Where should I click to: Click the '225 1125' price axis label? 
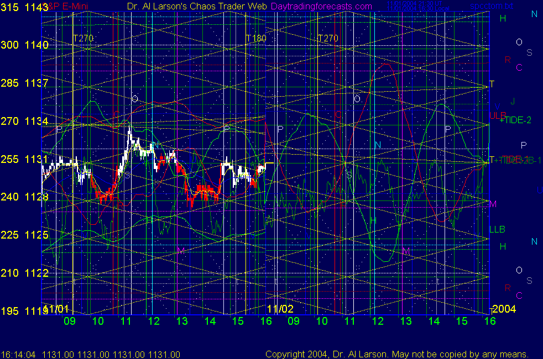pos(24,235)
